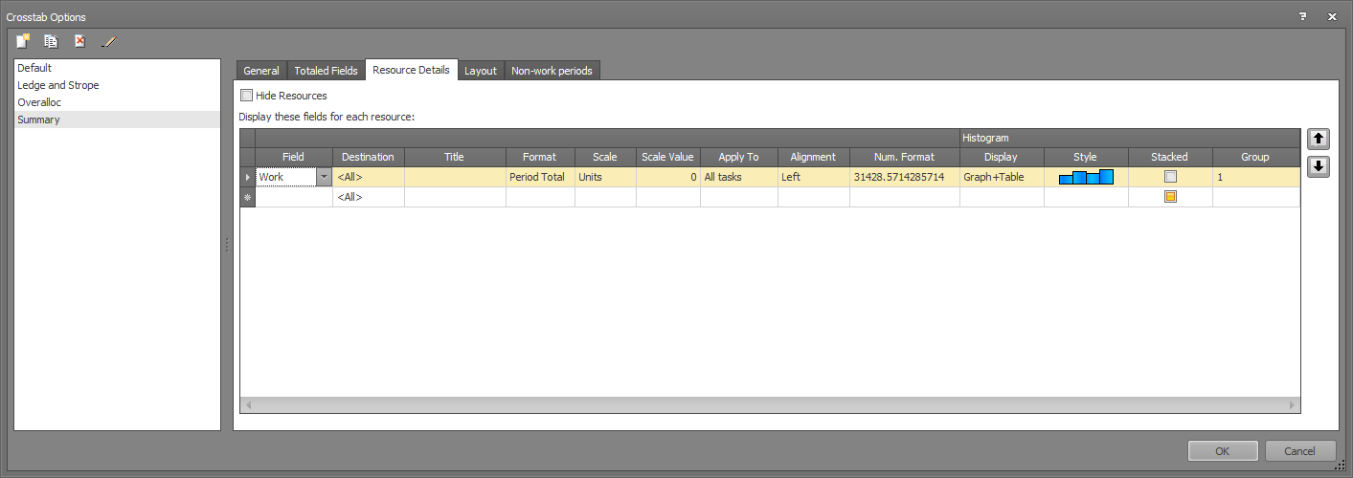Open the Display cell showing Graph+Table

click(1001, 177)
